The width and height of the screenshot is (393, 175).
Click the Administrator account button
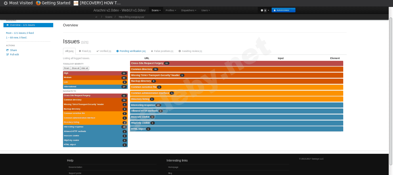(x=283, y=10)
